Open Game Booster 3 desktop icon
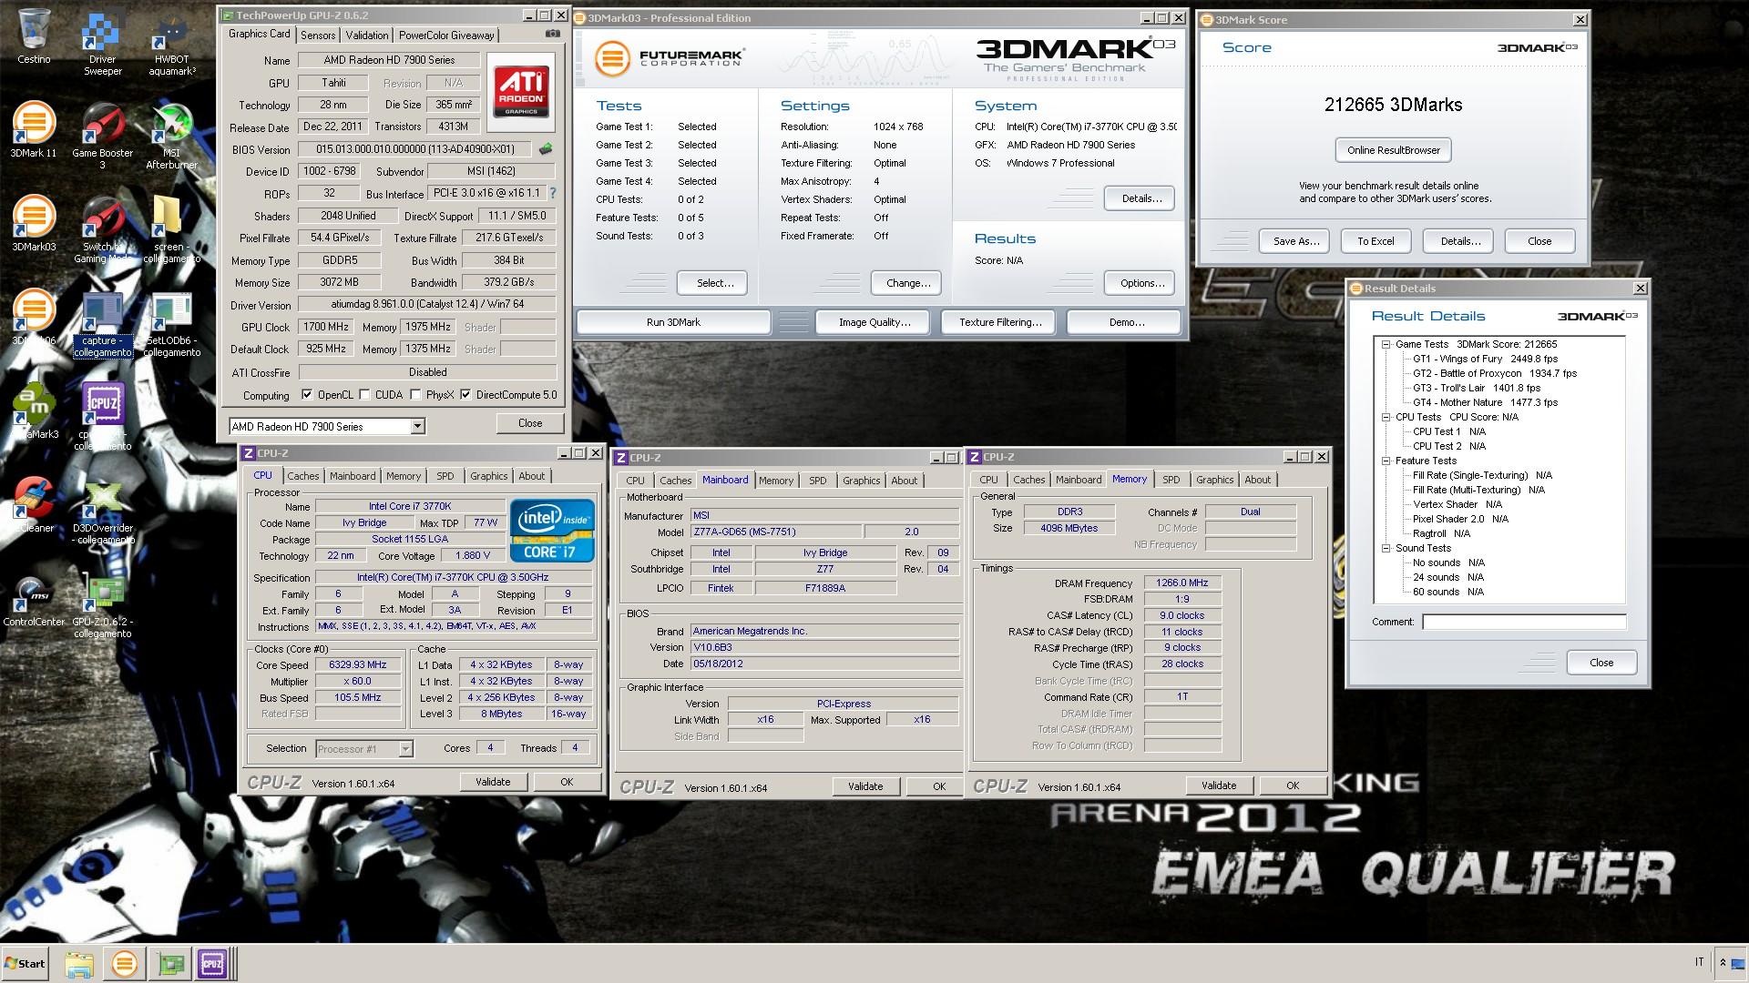 pos(103,135)
